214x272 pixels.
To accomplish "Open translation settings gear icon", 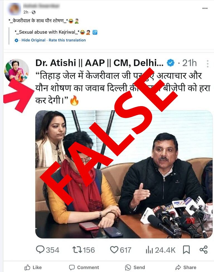I will click(16, 40).
